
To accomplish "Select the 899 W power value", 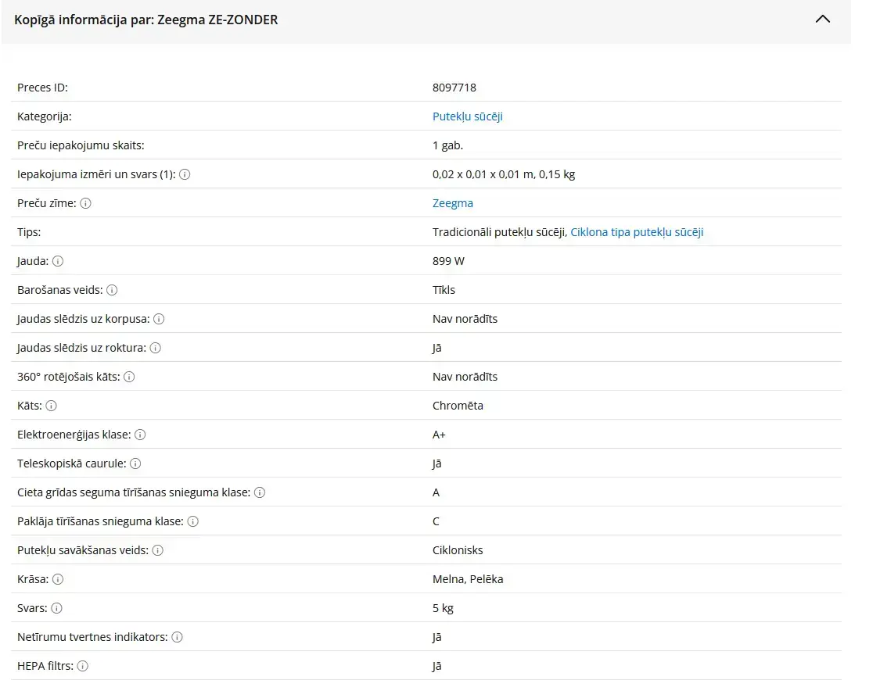I will [x=448, y=261].
